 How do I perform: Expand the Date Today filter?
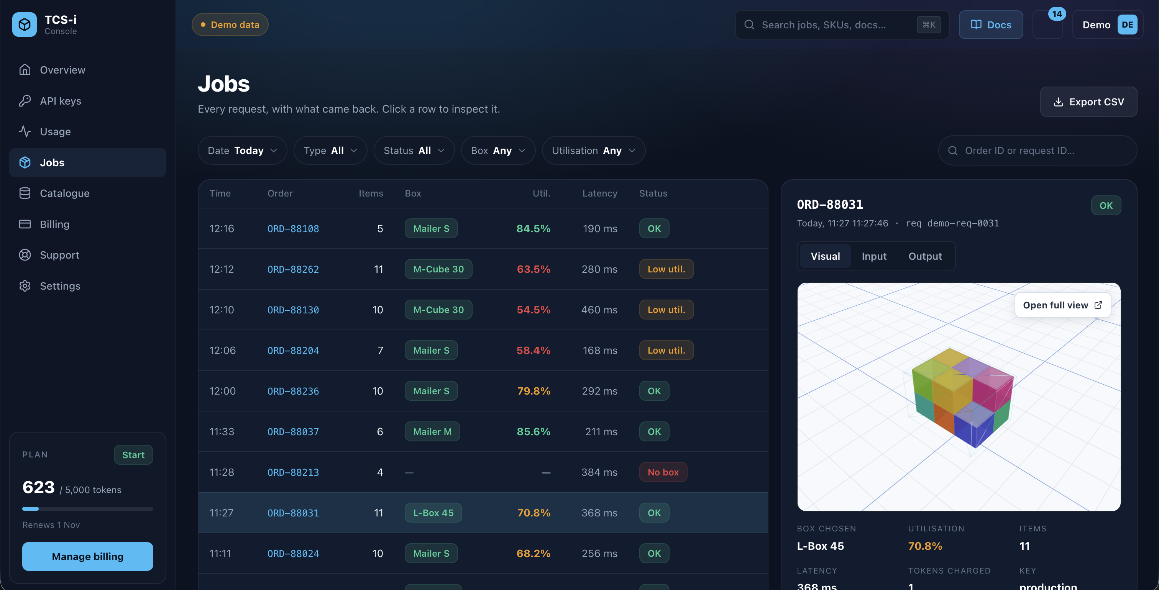[242, 151]
